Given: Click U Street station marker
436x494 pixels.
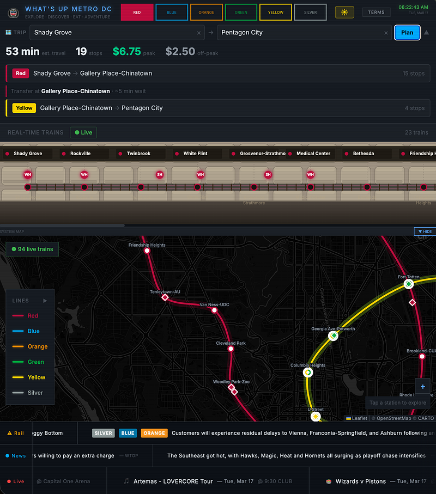Looking at the screenshot, I should [x=316, y=417].
